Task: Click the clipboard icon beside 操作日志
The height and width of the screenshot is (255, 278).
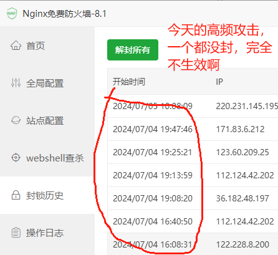Action: (16, 233)
